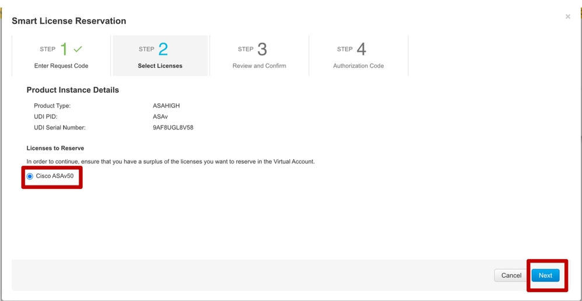The height and width of the screenshot is (301, 582).
Task: Click the Next button
Action: coord(545,275)
